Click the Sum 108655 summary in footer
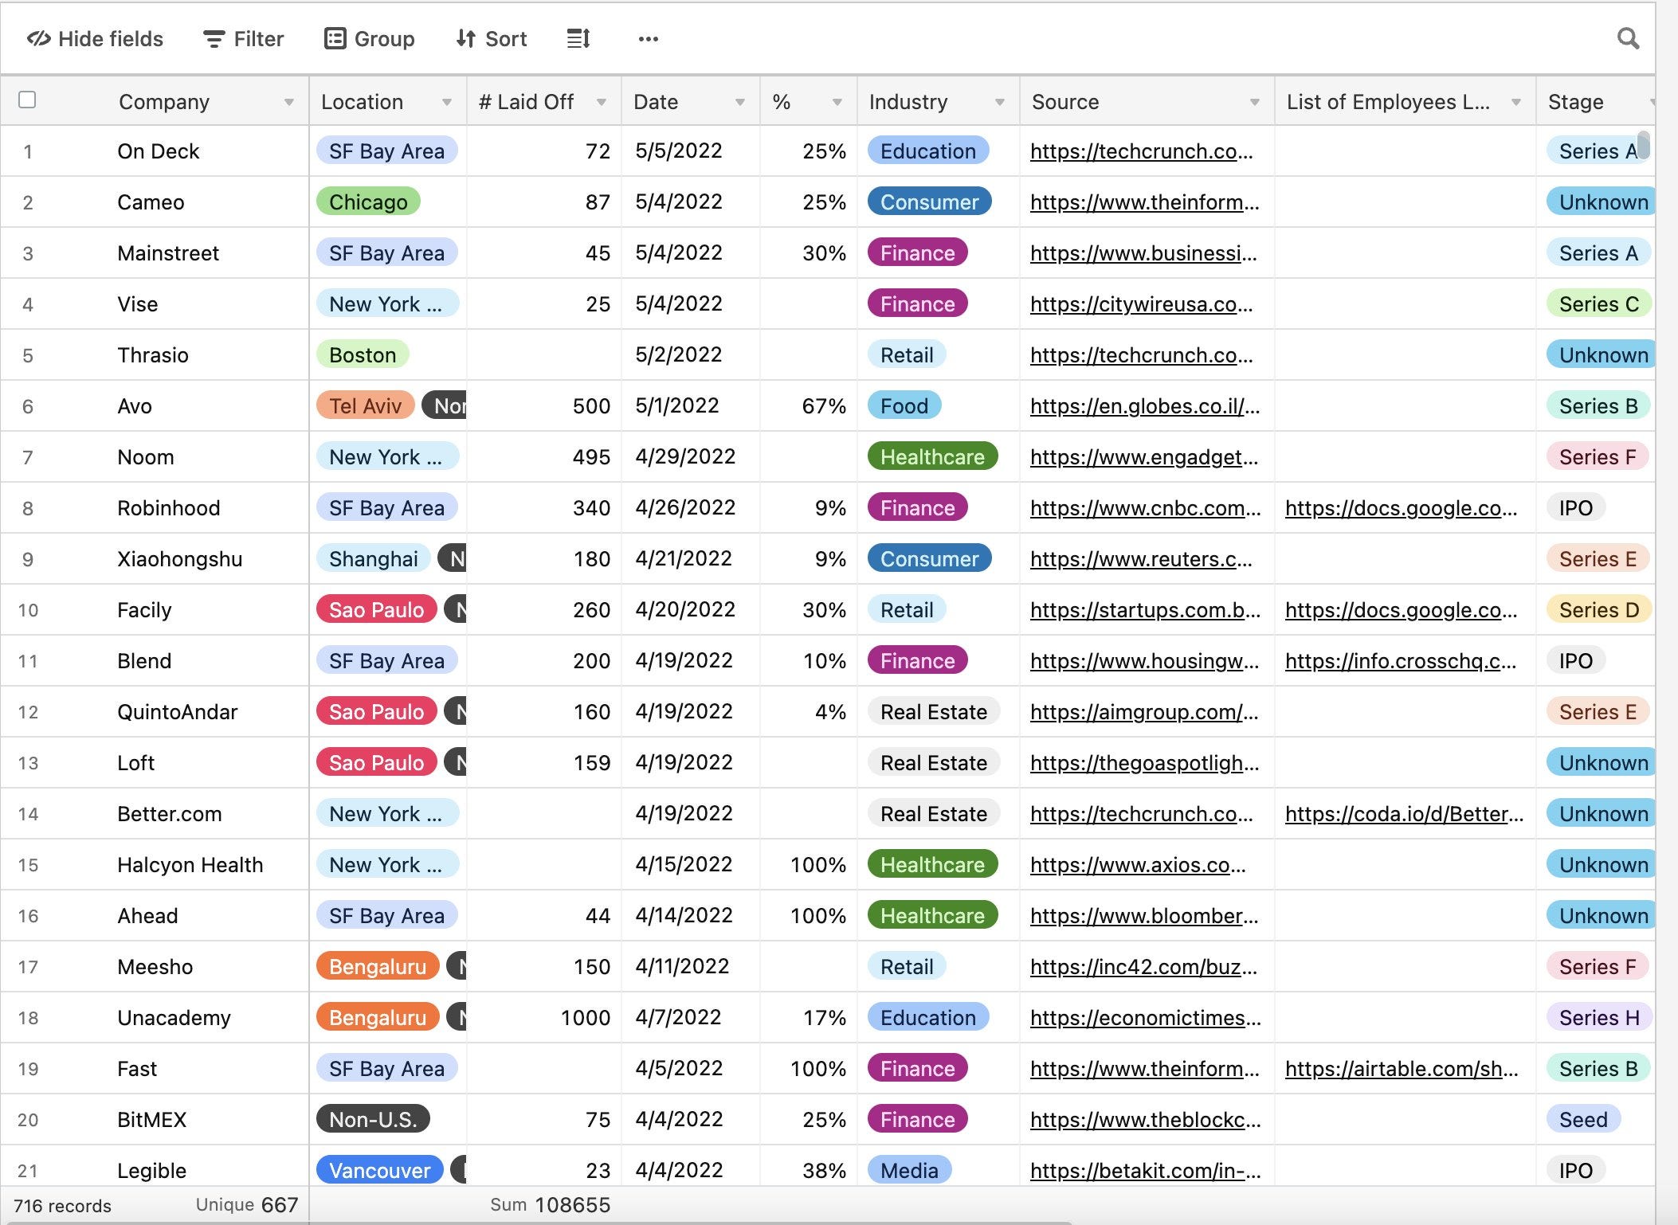The image size is (1678, 1225). click(x=551, y=1205)
